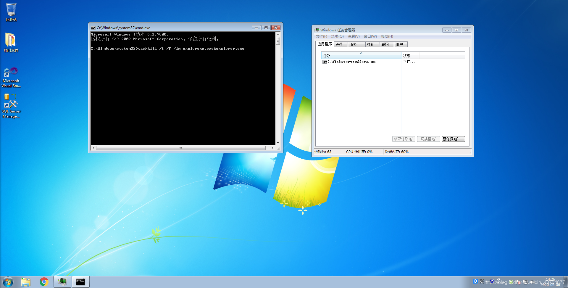Click the 结束任务 button

(404, 139)
